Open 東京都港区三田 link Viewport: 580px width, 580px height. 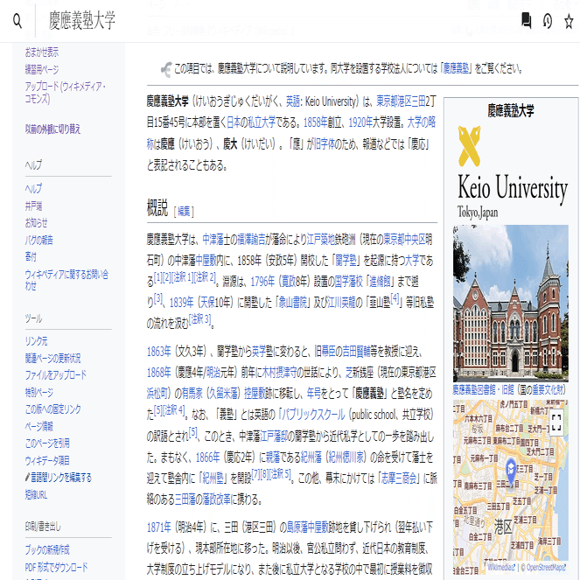click(401, 101)
